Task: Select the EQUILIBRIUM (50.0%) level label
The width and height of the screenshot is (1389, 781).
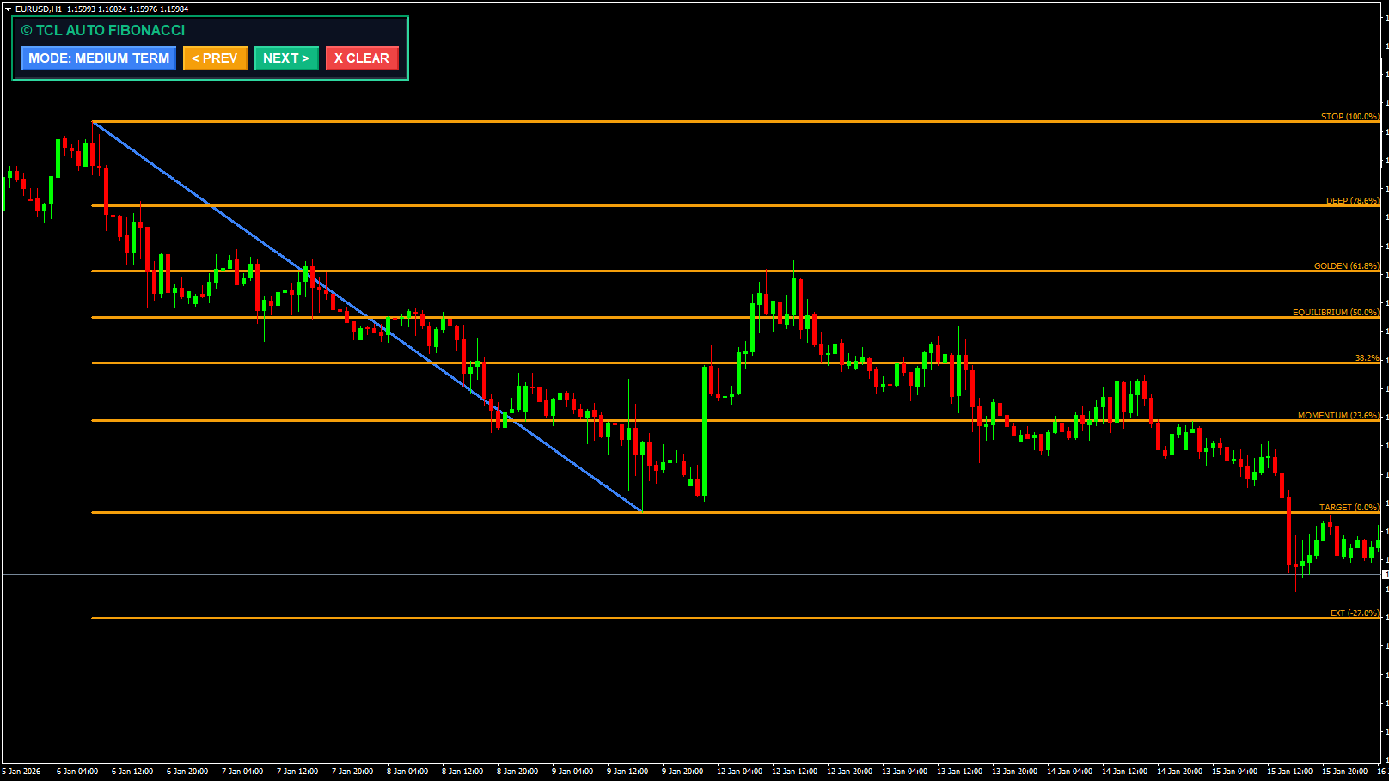Action: 1335,312
